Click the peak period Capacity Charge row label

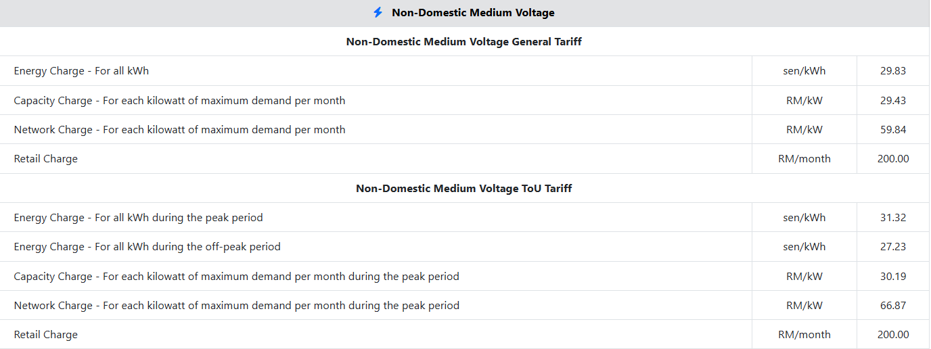pos(236,277)
